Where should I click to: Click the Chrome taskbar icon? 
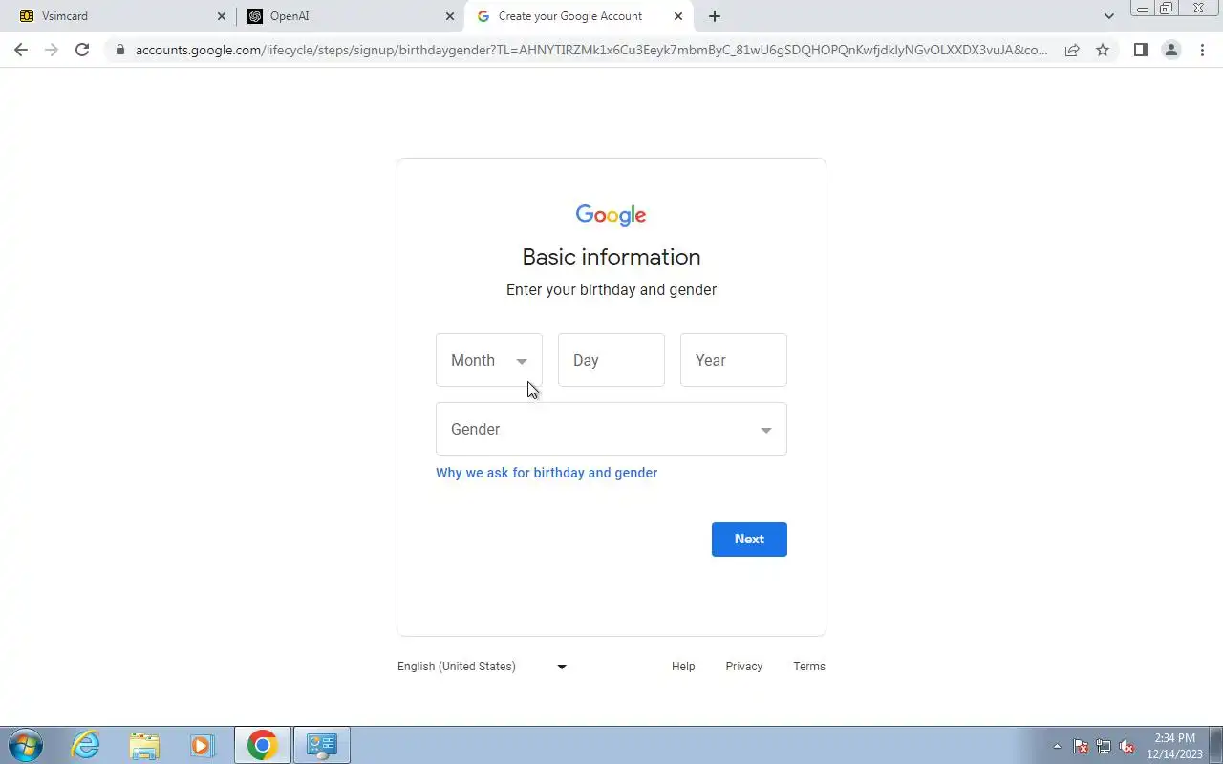263,745
